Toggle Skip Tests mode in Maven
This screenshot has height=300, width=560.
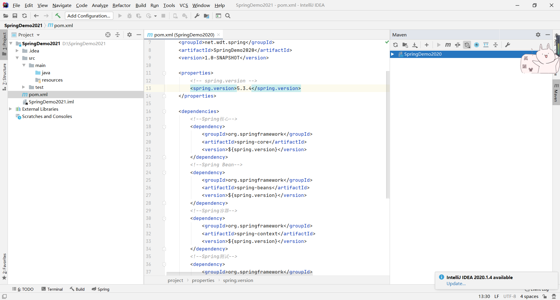(477, 45)
